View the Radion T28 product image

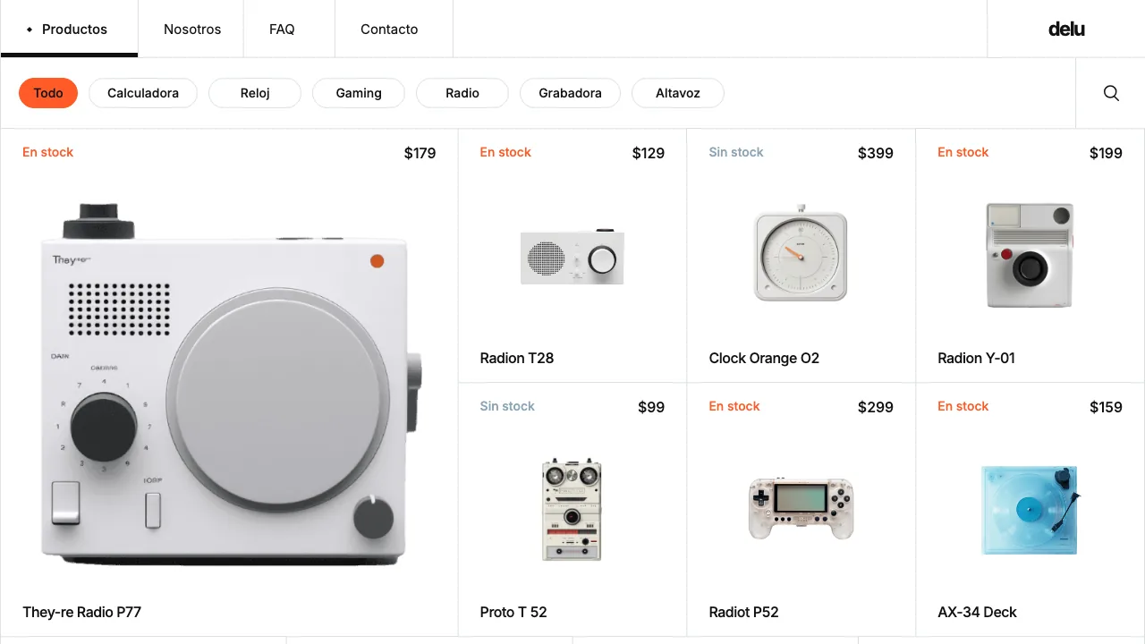point(572,258)
